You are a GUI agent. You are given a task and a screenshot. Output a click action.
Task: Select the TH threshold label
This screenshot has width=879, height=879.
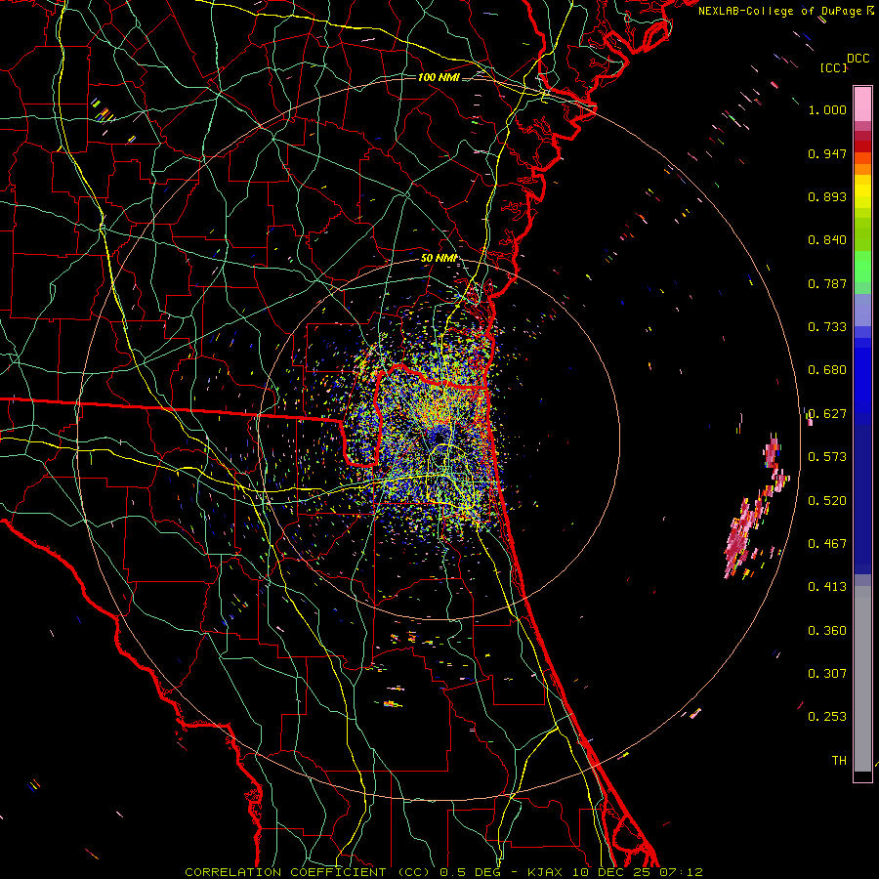point(839,760)
